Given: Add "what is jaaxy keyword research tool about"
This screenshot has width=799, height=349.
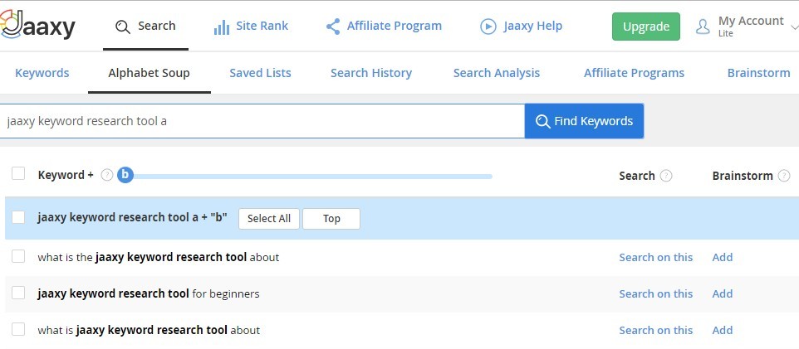Looking at the screenshot, I should click(x=722, y=331).
